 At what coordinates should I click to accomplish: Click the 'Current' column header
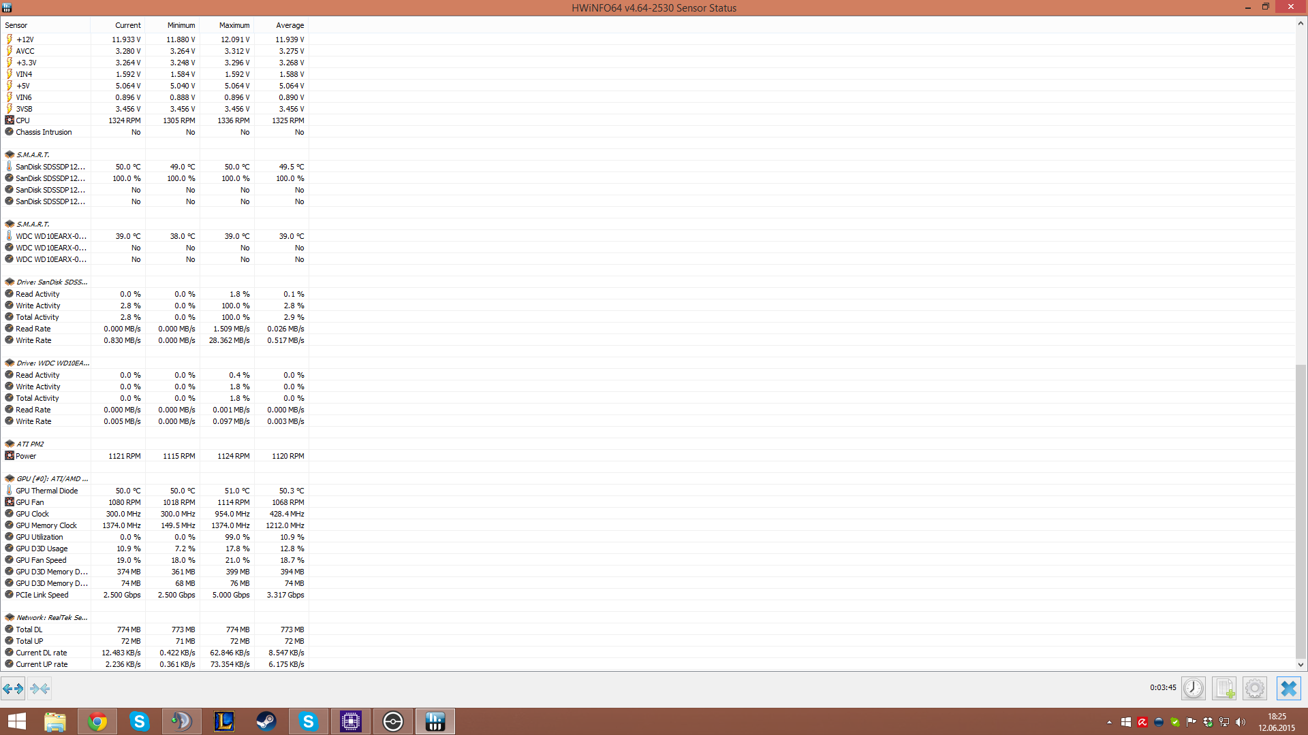point(127,25)
